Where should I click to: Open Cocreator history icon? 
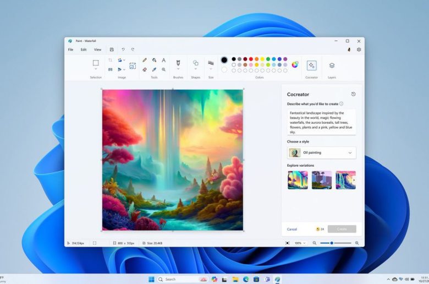tap(353, 94)
